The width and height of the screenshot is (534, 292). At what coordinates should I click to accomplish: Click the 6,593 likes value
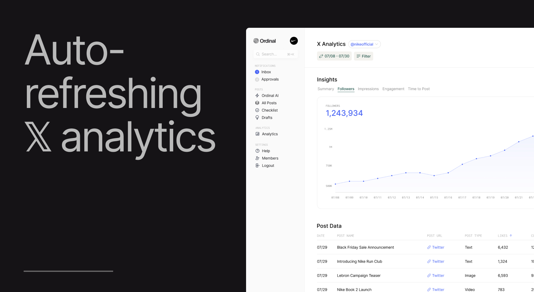coord(503,275)
